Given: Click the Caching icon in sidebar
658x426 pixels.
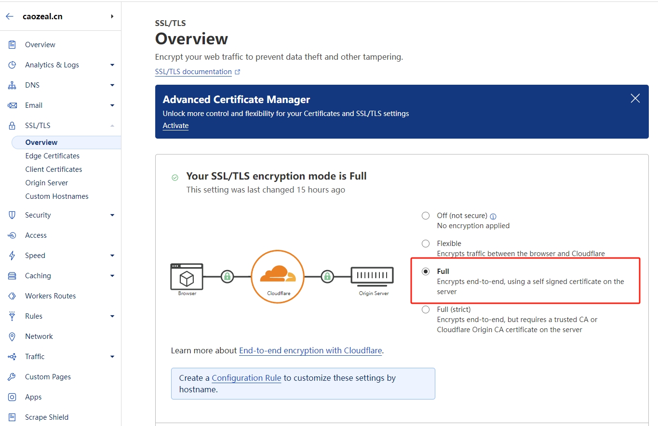Looking at the screenshot, I should pos(13,275).
